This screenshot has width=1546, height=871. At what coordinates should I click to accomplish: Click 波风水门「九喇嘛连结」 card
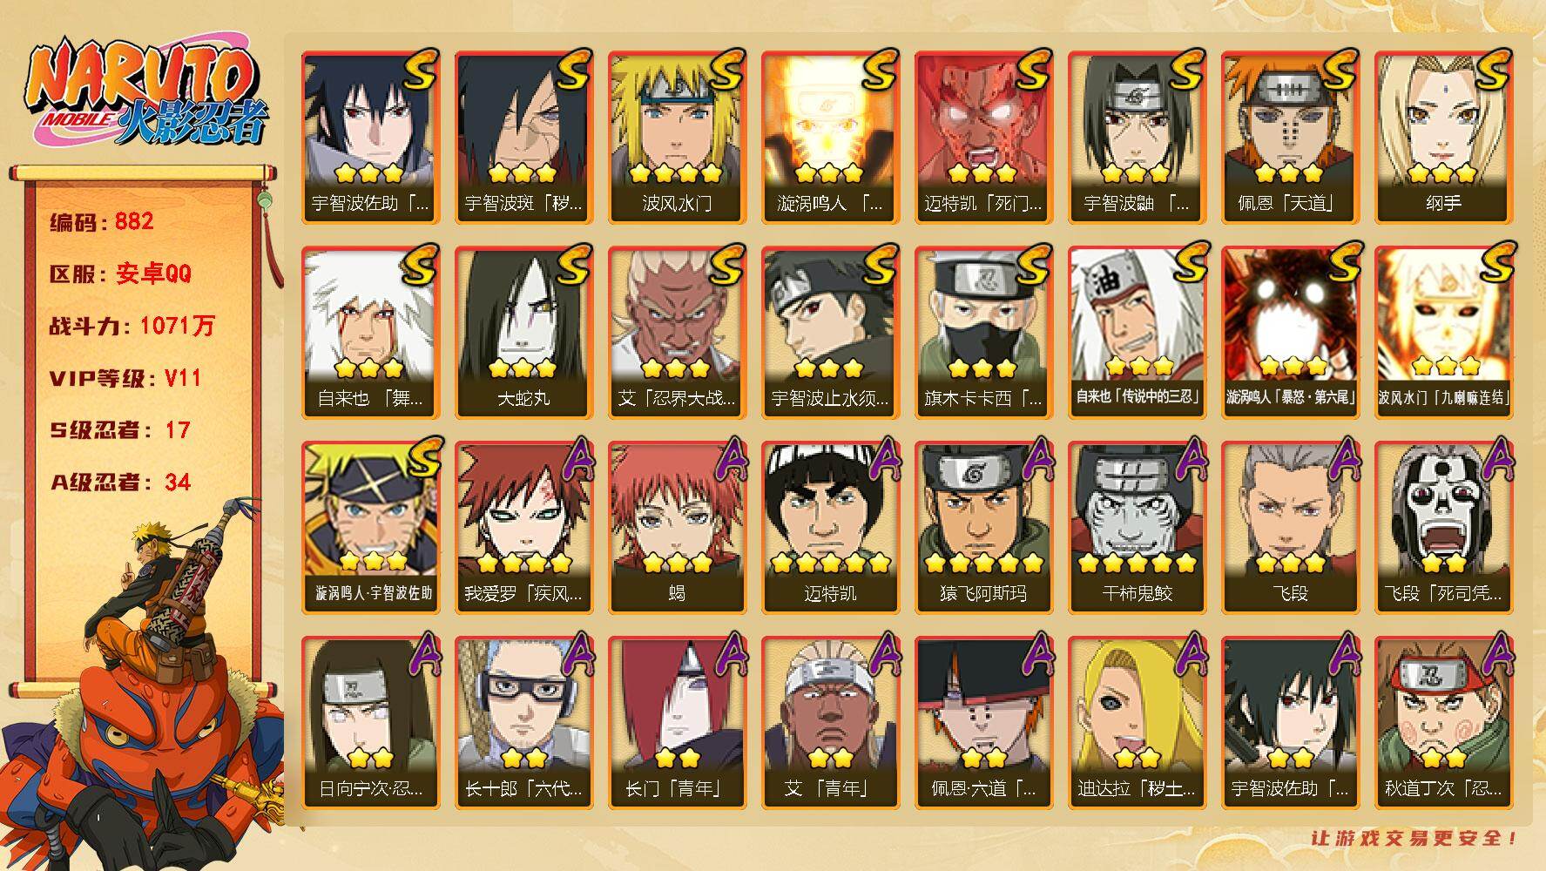pyautogui.click(x=1443, y=333)
